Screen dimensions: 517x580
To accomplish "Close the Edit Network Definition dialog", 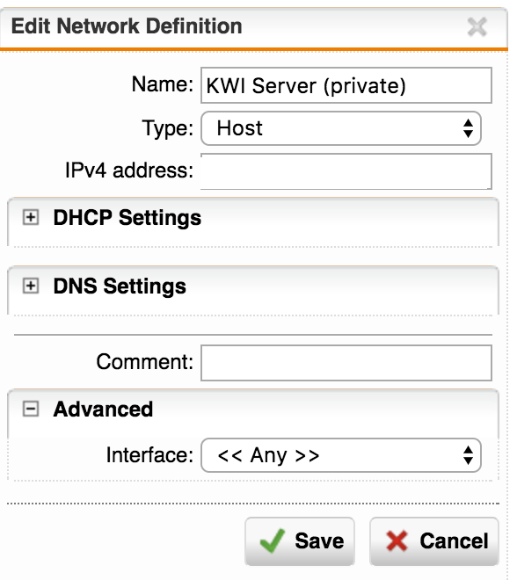I will [x=477, y=27].
